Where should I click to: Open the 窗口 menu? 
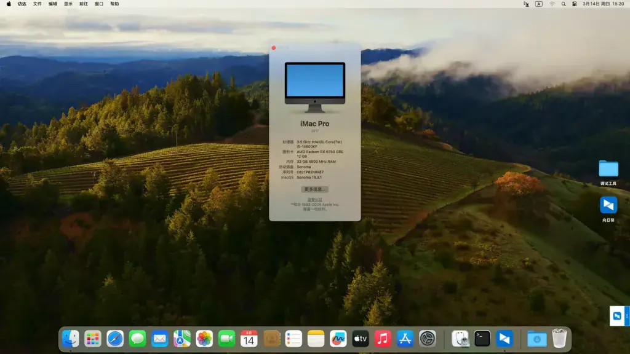pyautogui.click(x=99, y=4)
